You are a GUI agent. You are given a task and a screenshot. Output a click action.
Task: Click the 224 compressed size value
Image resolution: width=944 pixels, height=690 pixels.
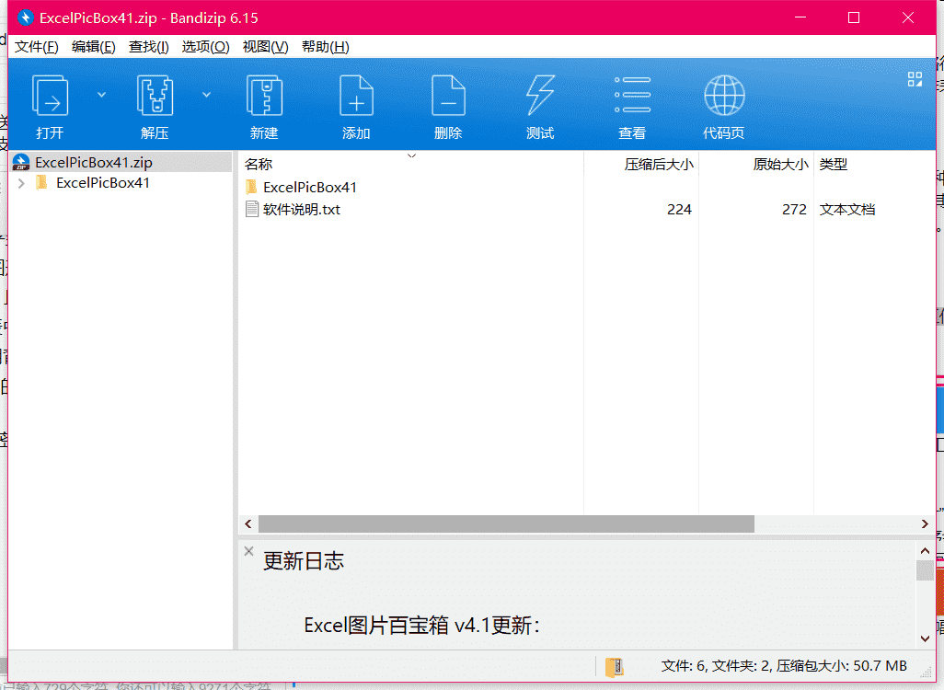pos(679,210)
